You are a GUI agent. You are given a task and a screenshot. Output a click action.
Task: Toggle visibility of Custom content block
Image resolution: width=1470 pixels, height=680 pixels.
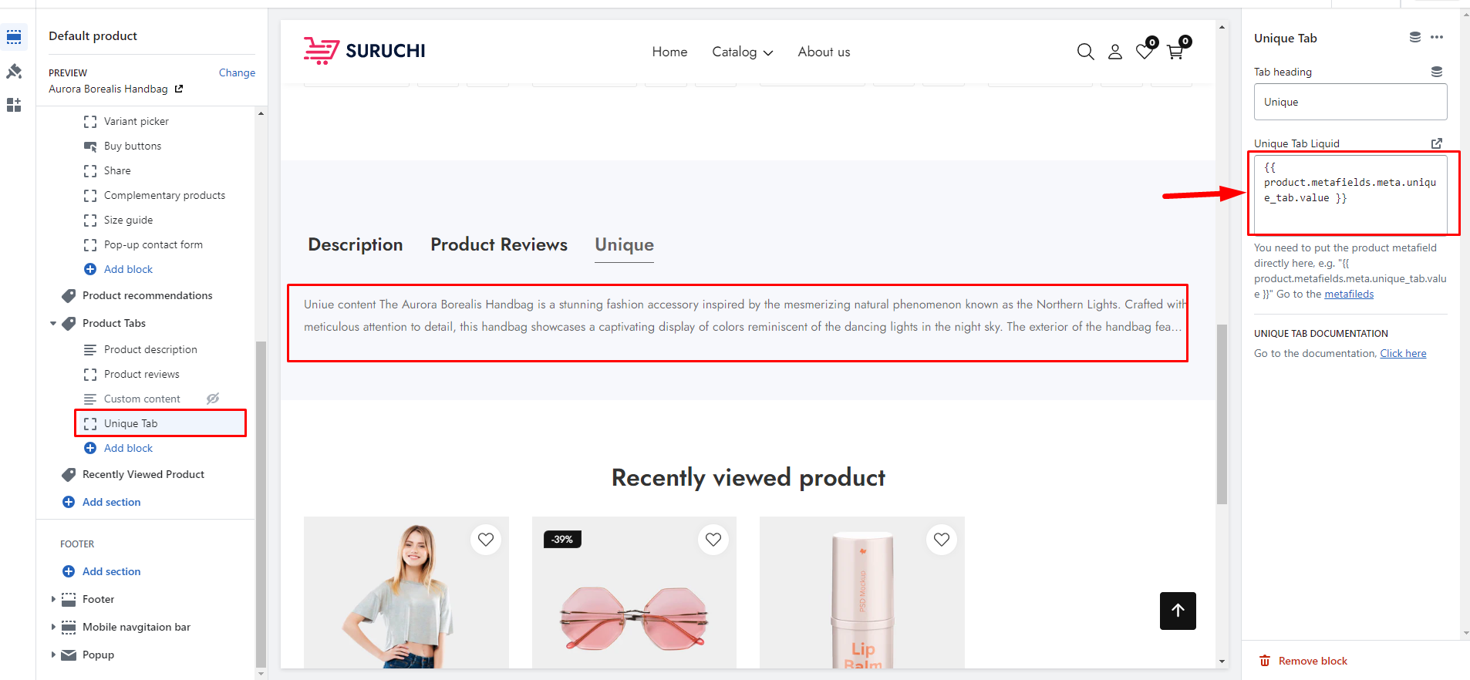(x=213, y=399)
